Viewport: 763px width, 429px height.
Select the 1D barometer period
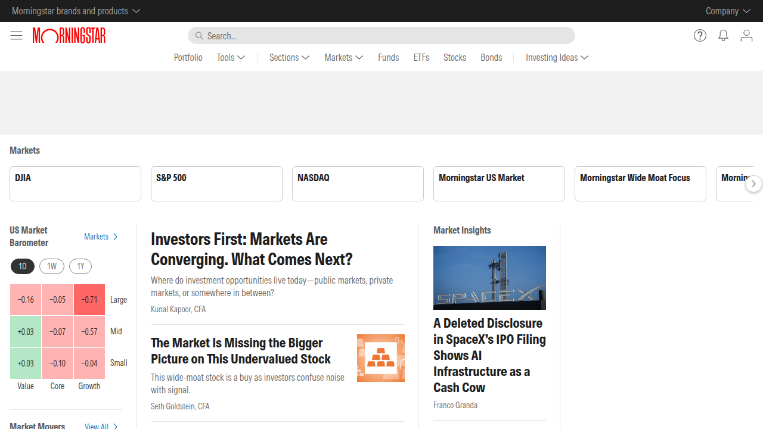pyautogui.click(x=23, y=266)
